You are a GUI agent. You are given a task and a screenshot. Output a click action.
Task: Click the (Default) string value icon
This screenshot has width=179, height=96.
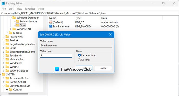coord(50,22)
